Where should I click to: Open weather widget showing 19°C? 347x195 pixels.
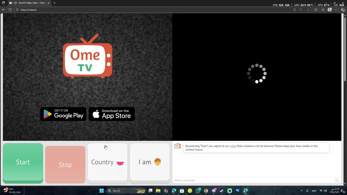click(12, 191)
